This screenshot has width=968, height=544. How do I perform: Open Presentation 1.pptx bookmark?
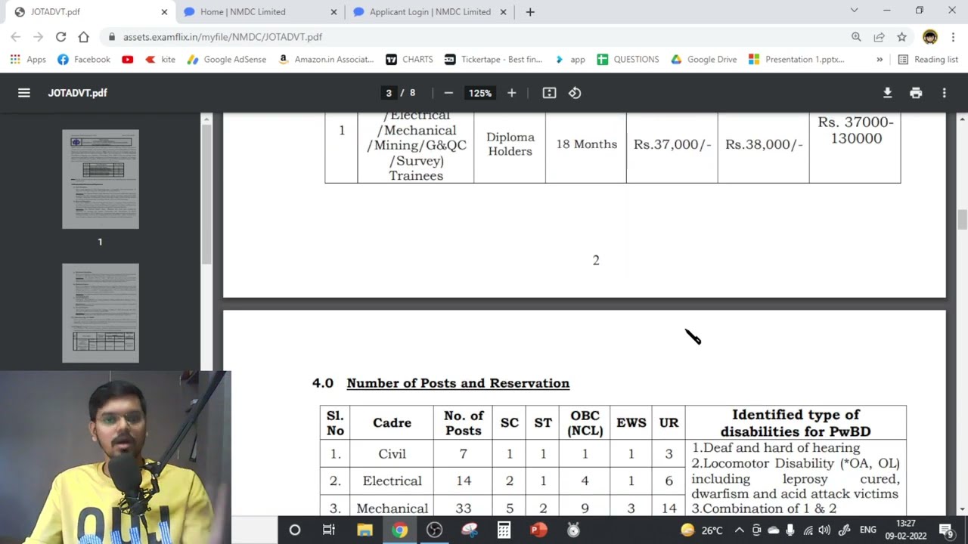(796, 60)
